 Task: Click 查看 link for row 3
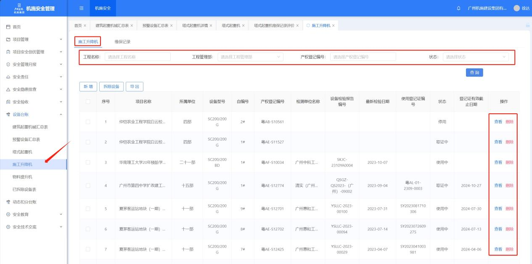[x=498, y=162]
